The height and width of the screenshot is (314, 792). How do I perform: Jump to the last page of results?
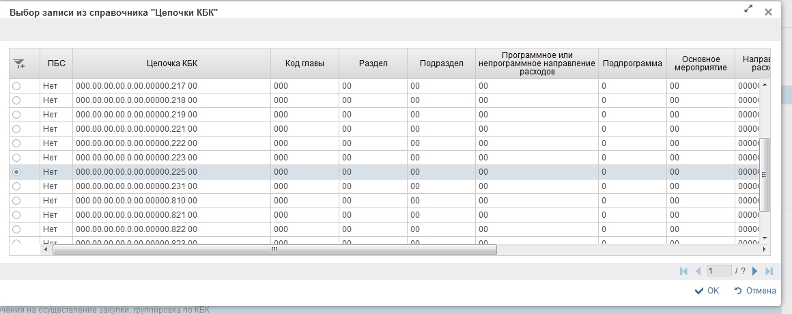[x=769, y=271]
